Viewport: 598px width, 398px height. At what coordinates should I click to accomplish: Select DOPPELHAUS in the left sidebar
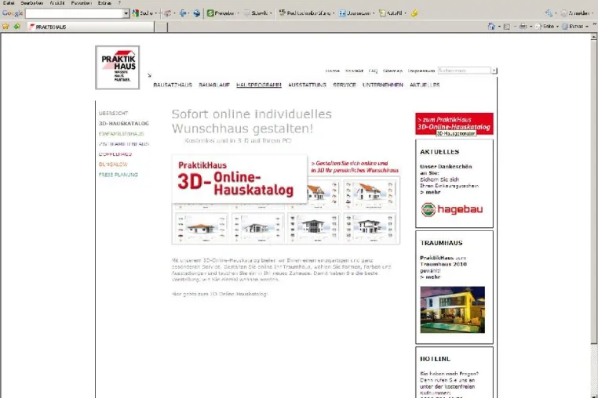click(115, 154)
